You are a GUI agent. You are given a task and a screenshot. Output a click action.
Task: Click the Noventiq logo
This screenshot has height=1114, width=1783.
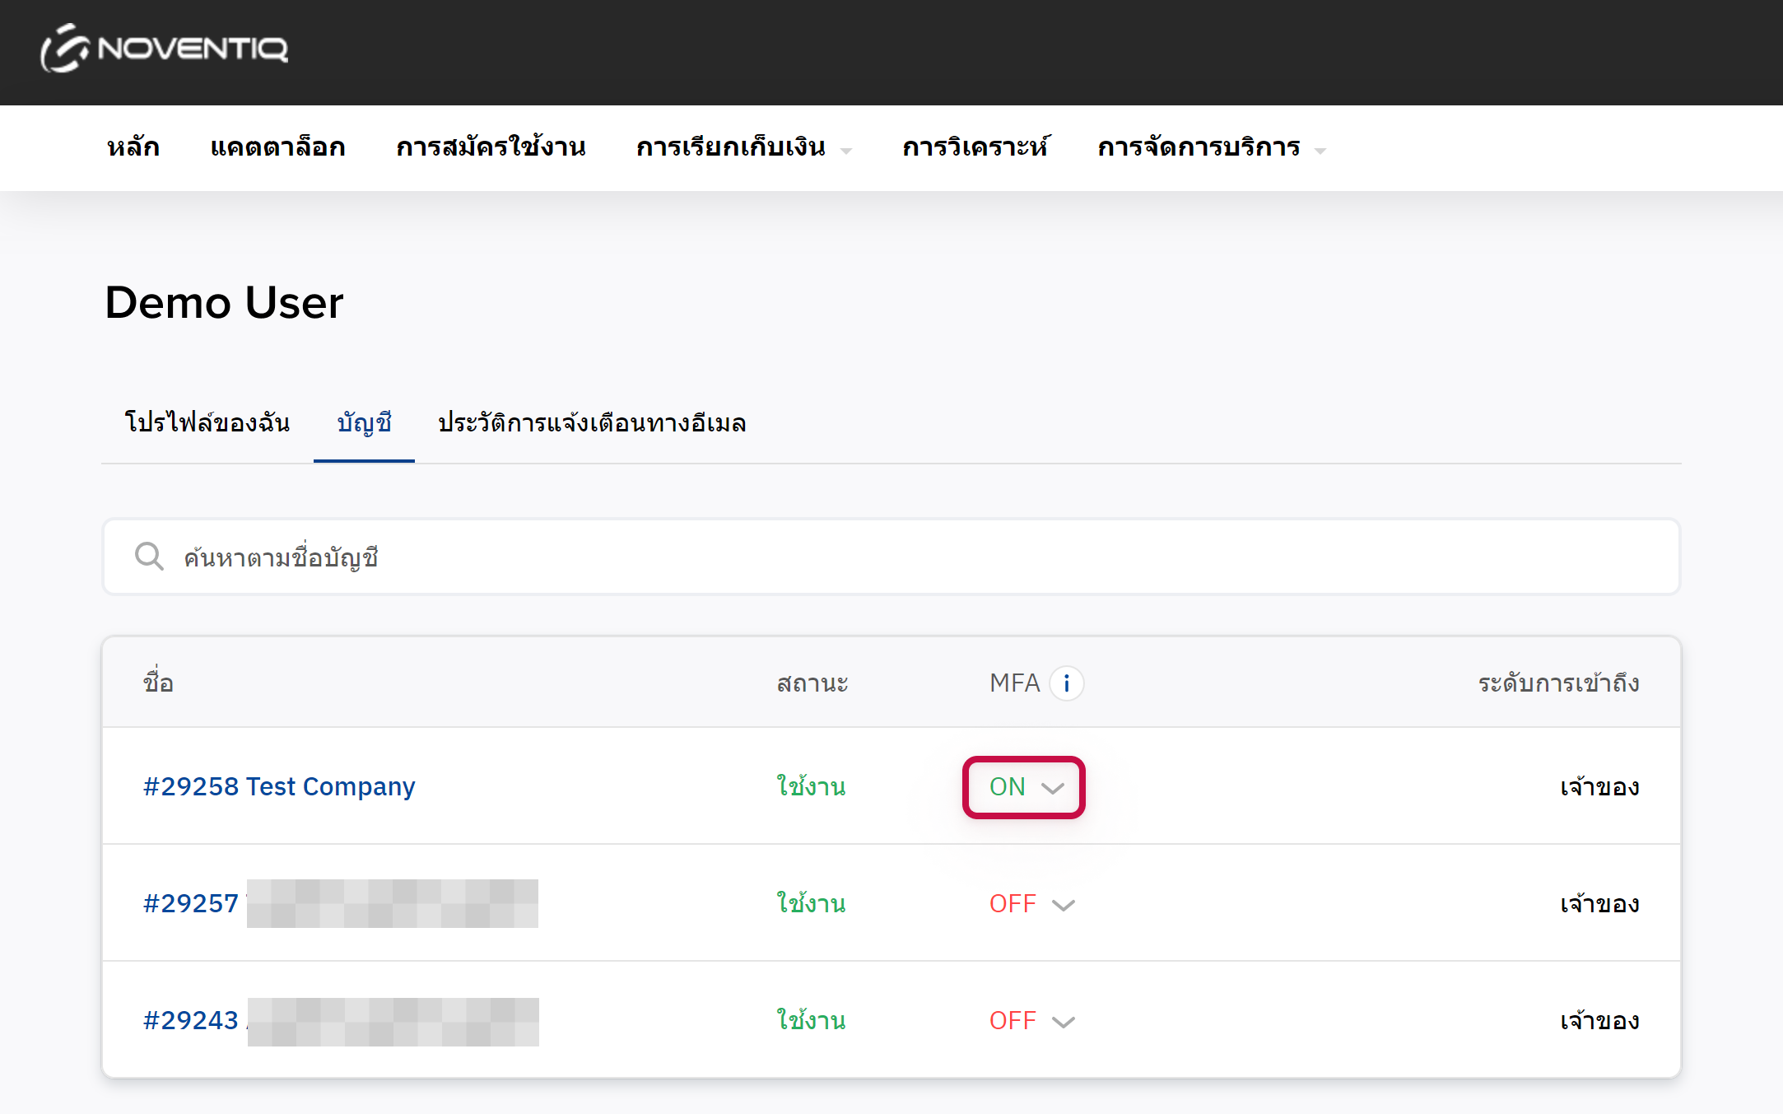[165, 49]
